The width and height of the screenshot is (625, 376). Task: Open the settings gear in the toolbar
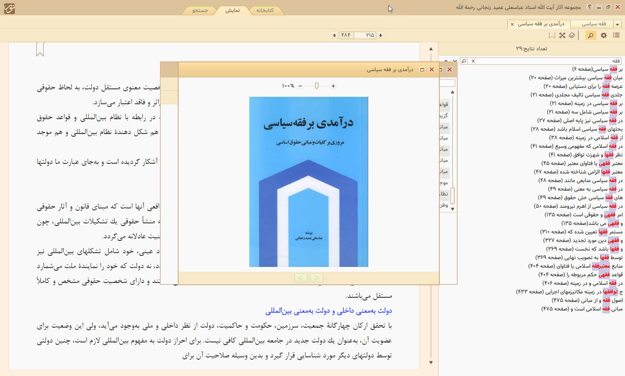604,35
